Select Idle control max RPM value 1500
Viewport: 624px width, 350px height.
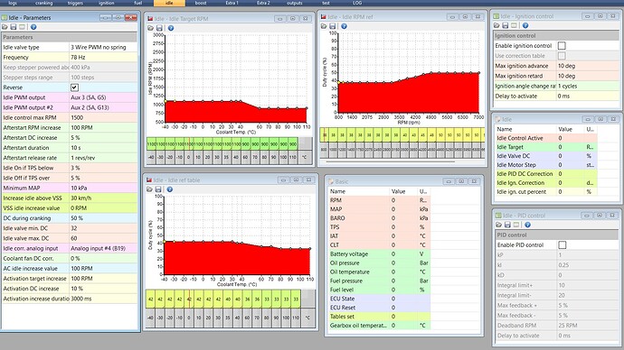click(103, 117)
